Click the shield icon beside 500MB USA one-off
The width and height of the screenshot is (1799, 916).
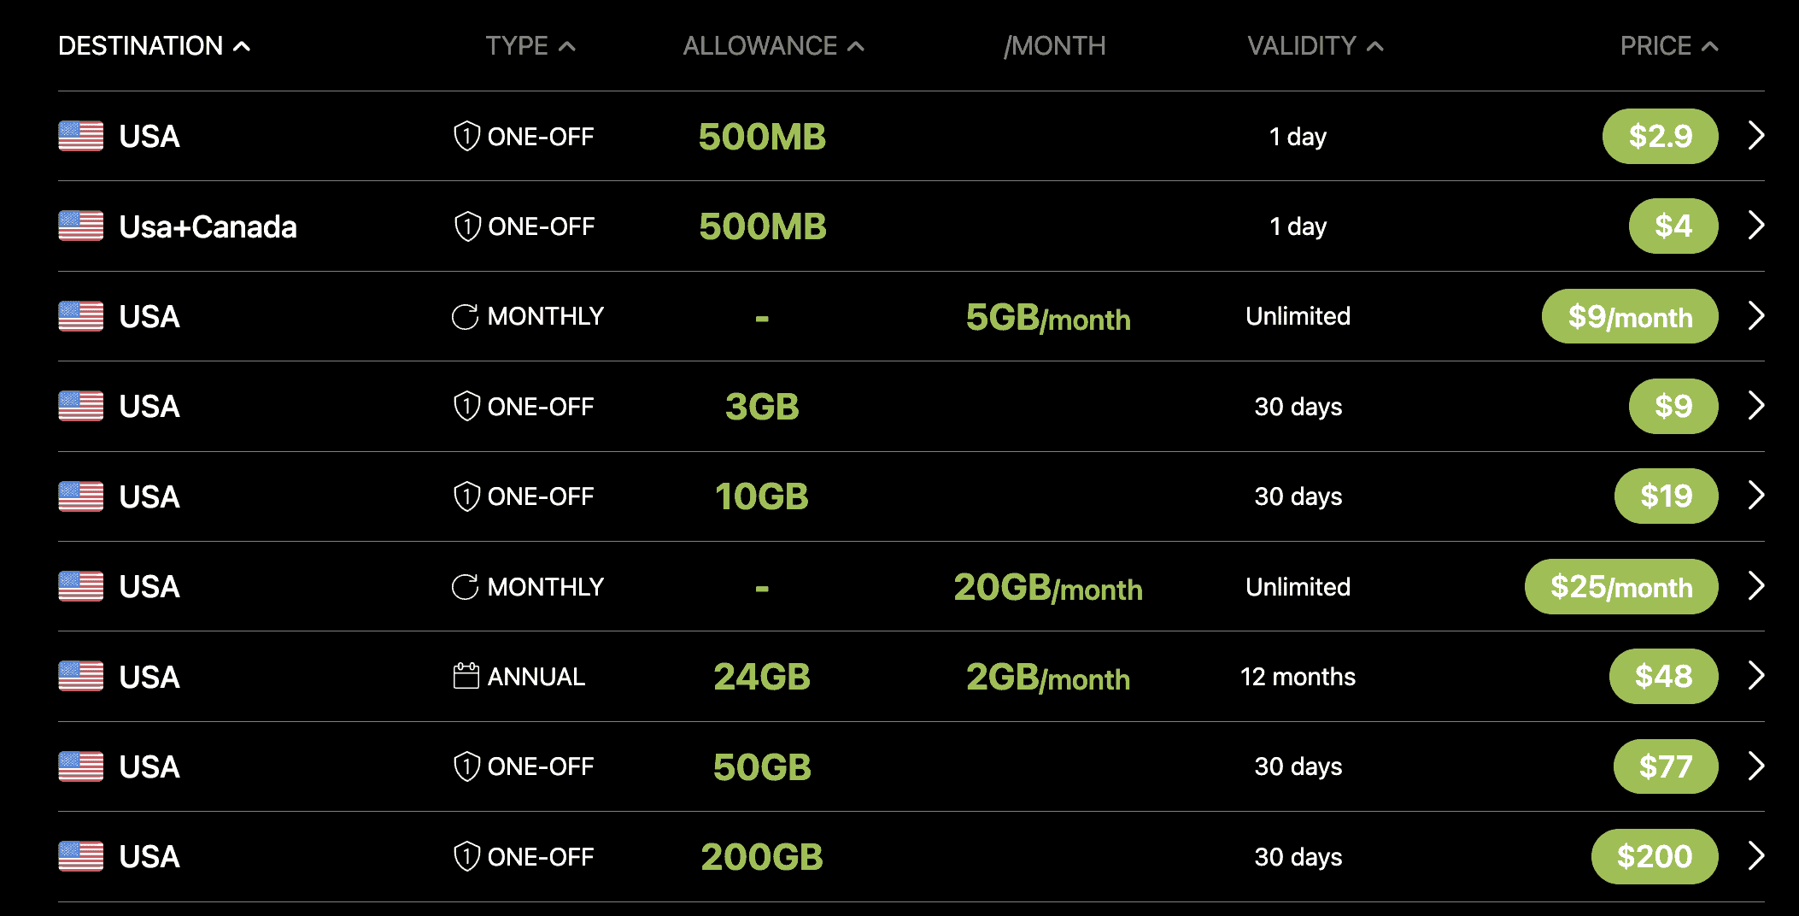point(466,137)
